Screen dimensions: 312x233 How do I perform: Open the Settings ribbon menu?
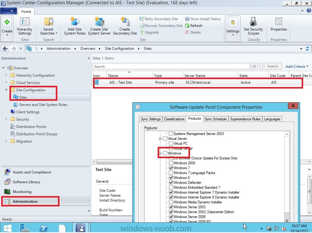pyautogui.click(x=233, y=28)
